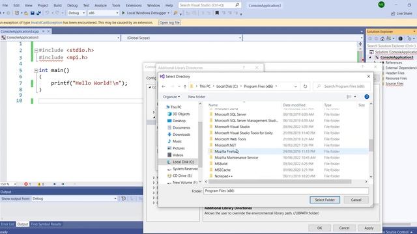
Task: Click OK in the property pages dialog
Action: point(320,228)
